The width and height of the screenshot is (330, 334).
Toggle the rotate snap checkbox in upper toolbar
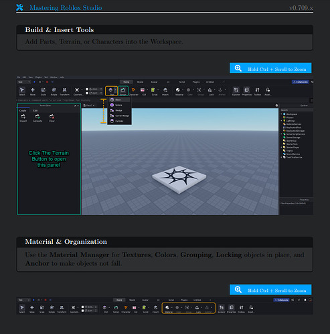pos(87,93)
